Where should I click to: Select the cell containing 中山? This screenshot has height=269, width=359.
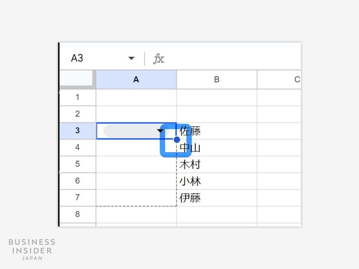coord(217,148)
